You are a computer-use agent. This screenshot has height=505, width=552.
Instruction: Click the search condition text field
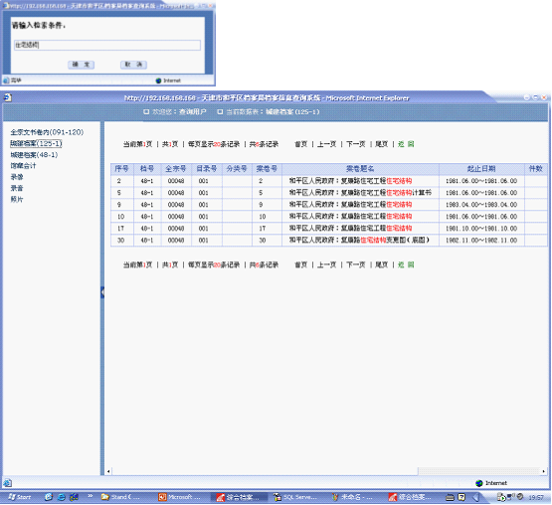click(107, 45)
